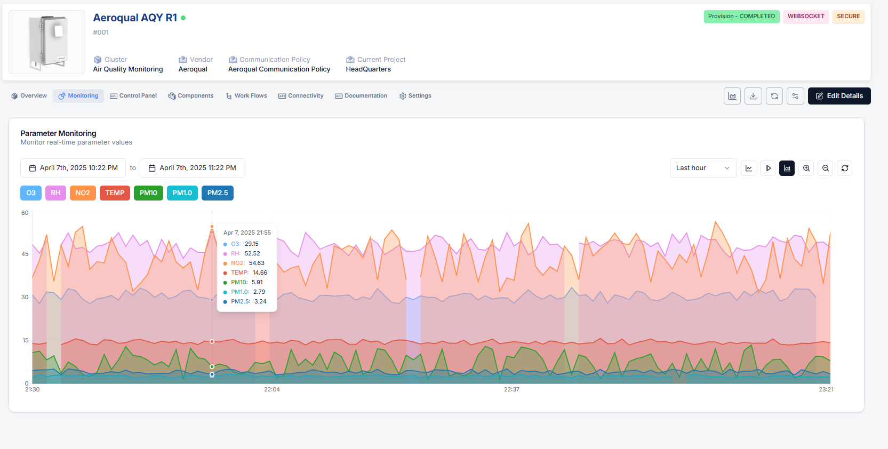Image resolution: width=888 pixels, height=449 pixels.
Task: Click the Edit Details button
Action: [839, 96]
